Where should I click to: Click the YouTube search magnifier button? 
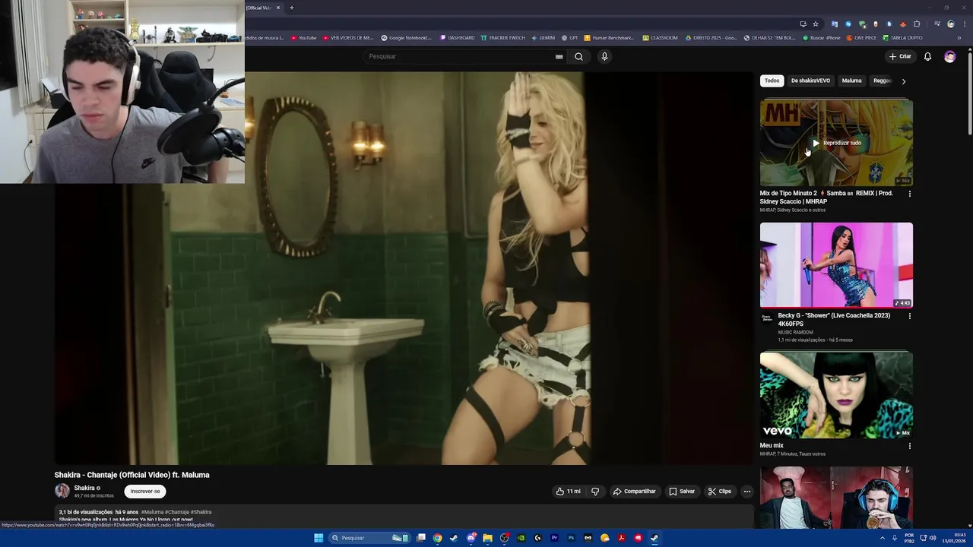click(578, 56)
